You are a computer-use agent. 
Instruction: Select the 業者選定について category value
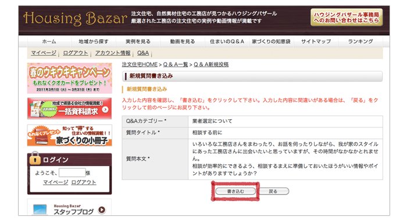click(x=212, y=121)
